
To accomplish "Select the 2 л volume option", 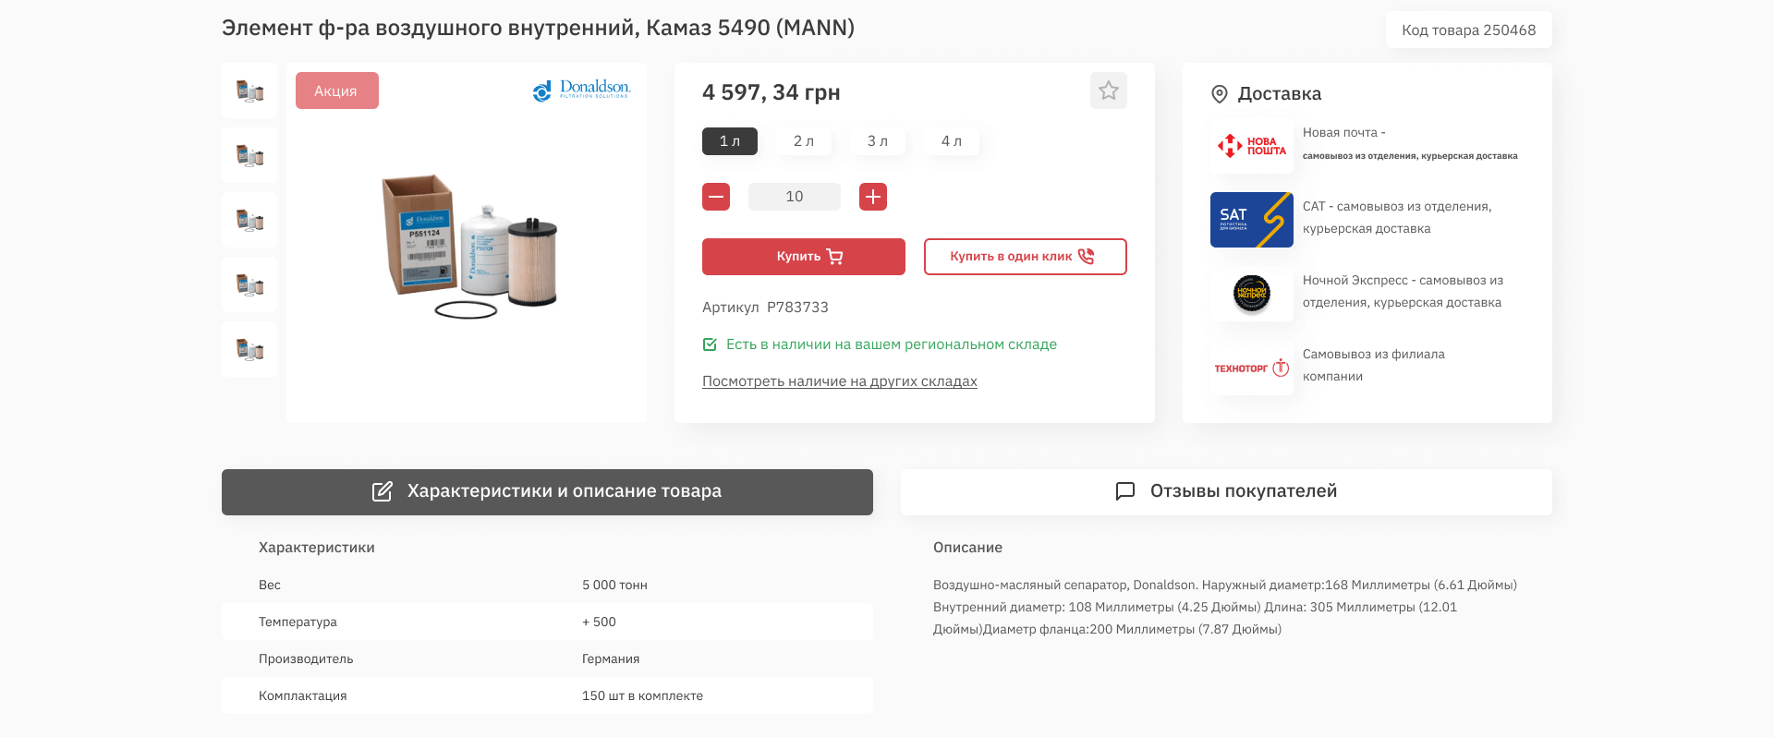I will [804, 141].
